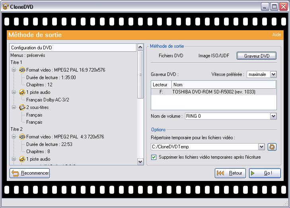Click the DVD configuration scrollbar thumb
Screen dimensions: 290x208
pyautogui.click(x=140, y=75)
